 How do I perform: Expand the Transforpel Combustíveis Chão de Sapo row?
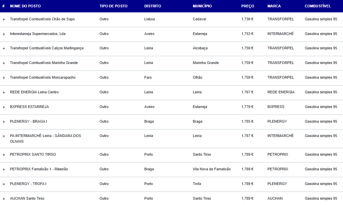4,19
